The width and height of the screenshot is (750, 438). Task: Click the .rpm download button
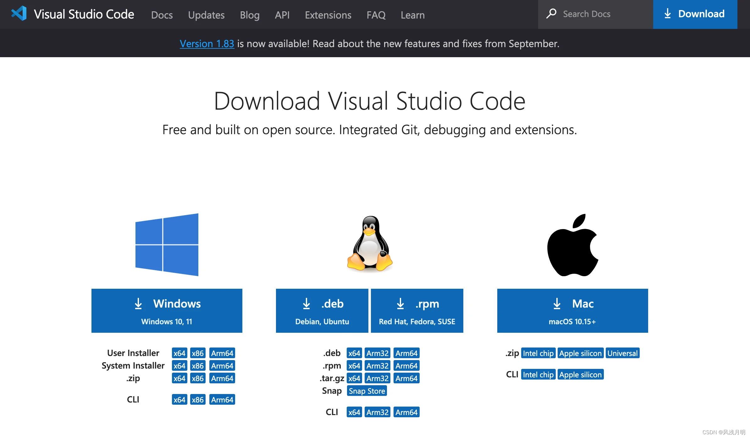point(417,310)
